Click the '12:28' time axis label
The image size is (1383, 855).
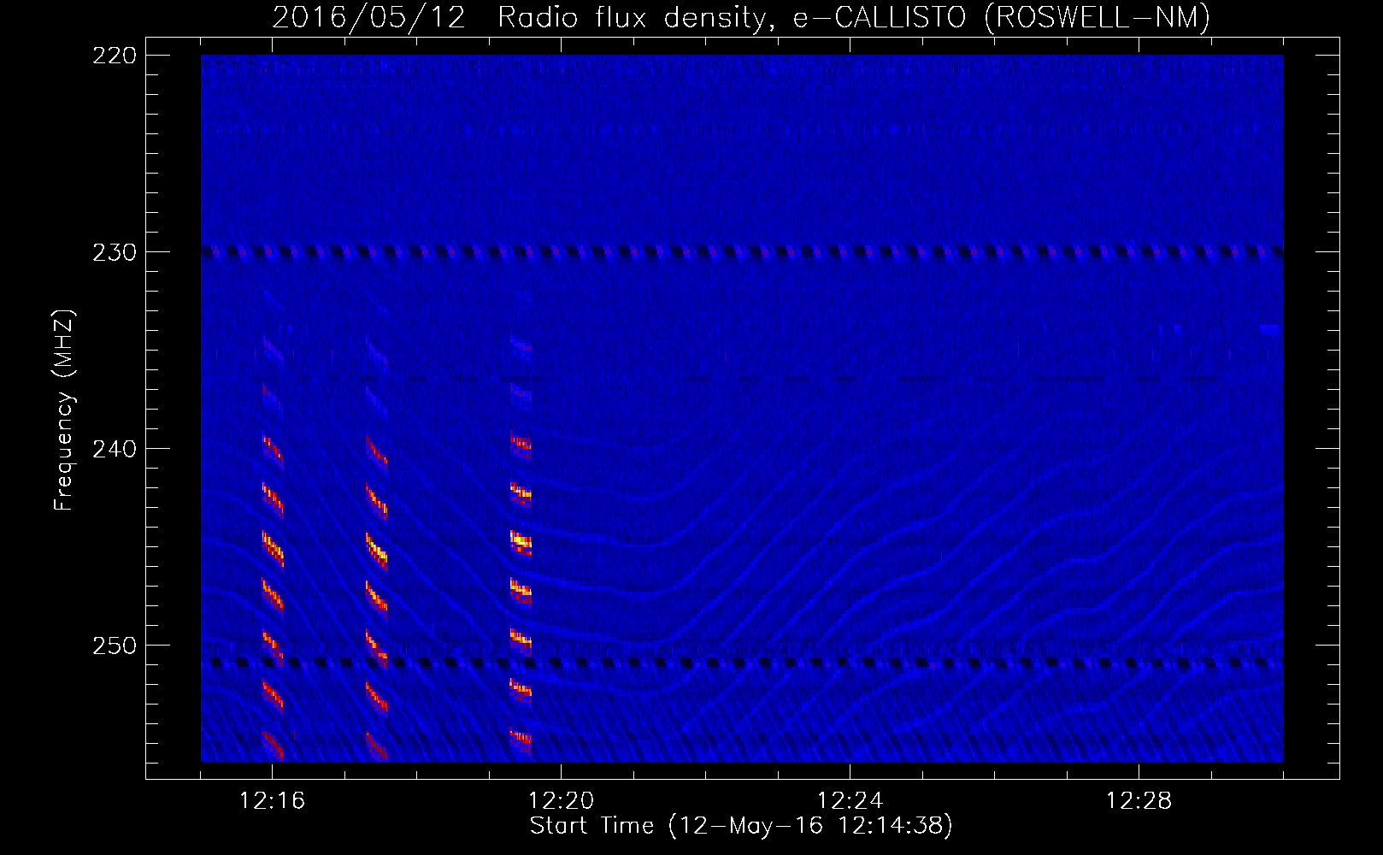tap(1139, 801)
